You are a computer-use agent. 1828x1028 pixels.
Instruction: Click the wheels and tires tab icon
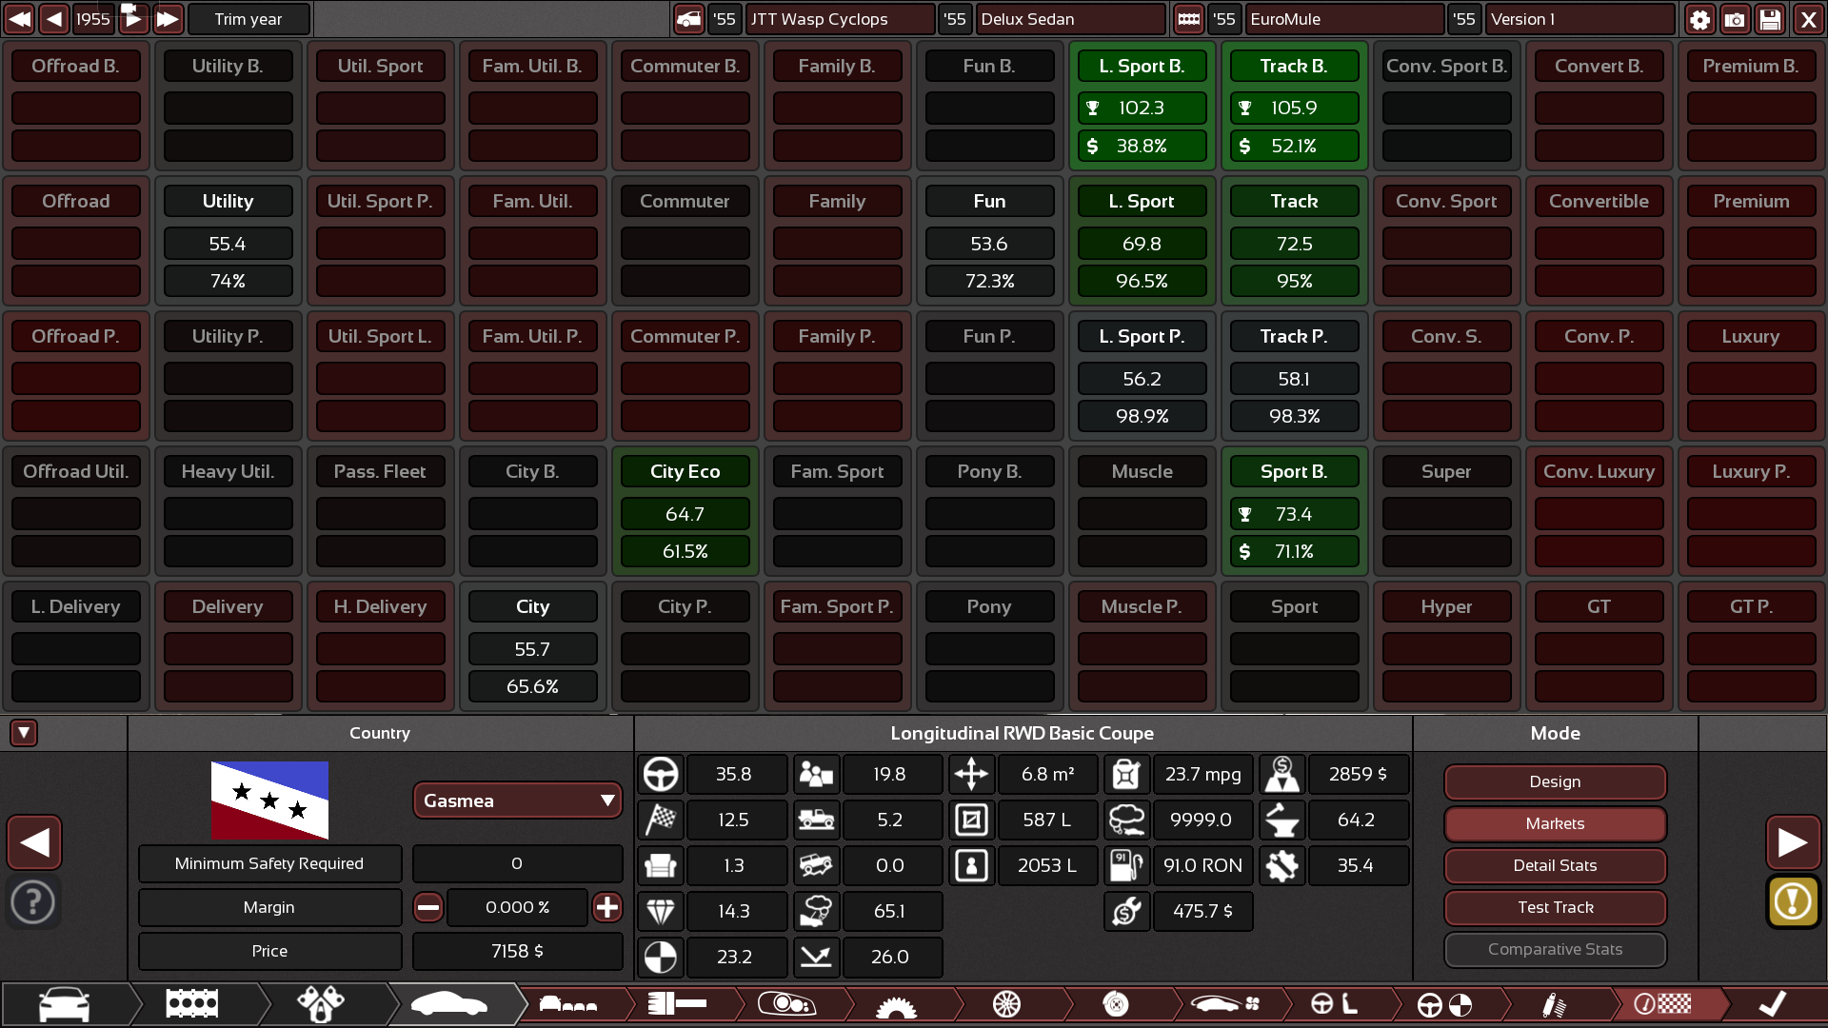(x=1006, y=1004)
